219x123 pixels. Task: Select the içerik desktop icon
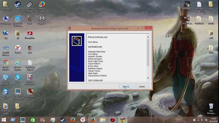(x=30, y=20)
